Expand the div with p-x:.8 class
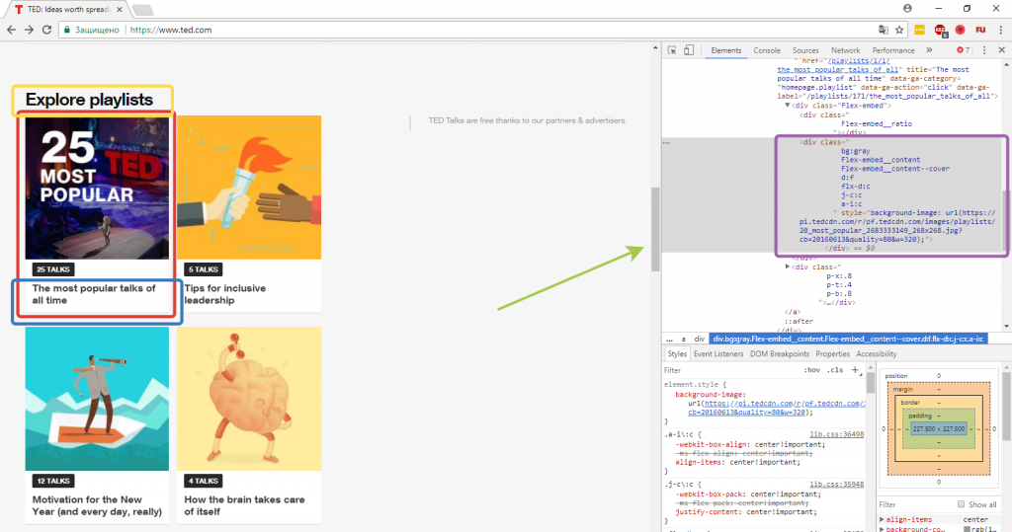The height and width of the screenshot is (532, 1012). click(x=788, y=266)
